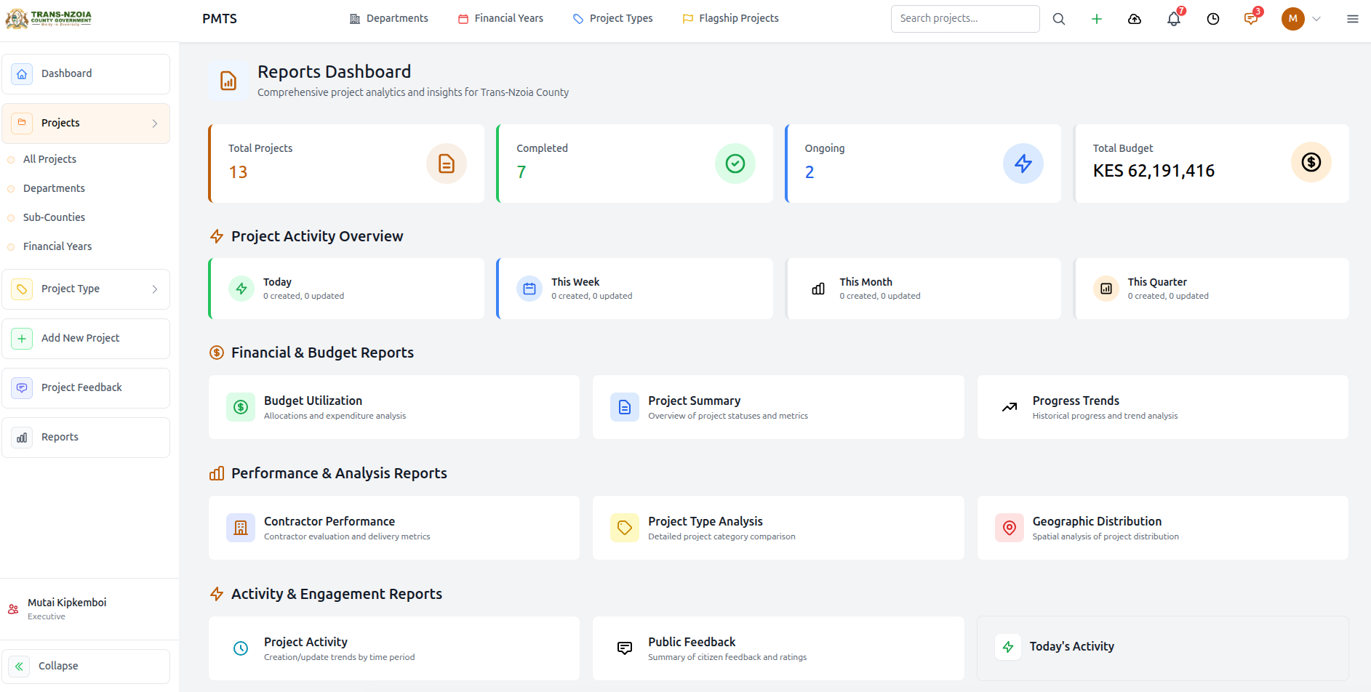The height and width of the screenshot is (692, 1371).
Task: Click the Dashboard home icon in sidebar
Action: coord(22,74)
